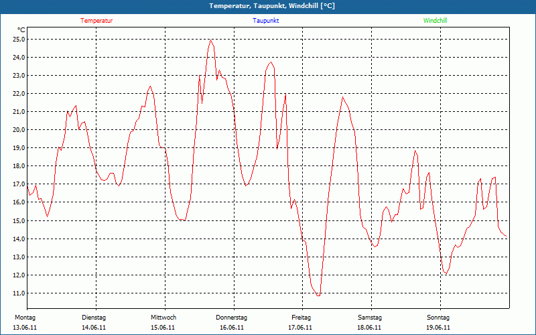Click the Samstag day label
The width and height of the screenshot is (536, 335).
(370, 318)
